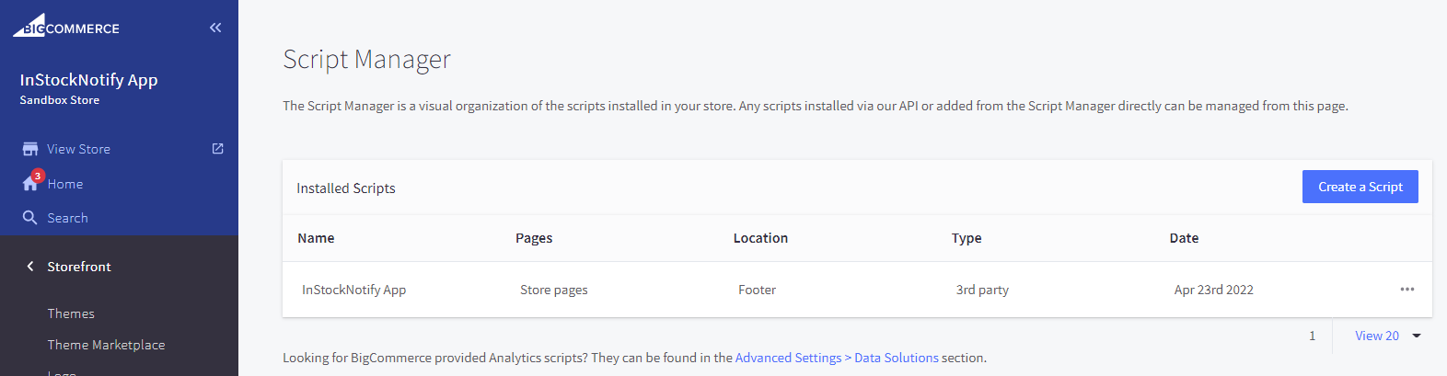Select the InStockNotify App script name
Viewport: 1447px width, 376px height.
click(353, 290)
